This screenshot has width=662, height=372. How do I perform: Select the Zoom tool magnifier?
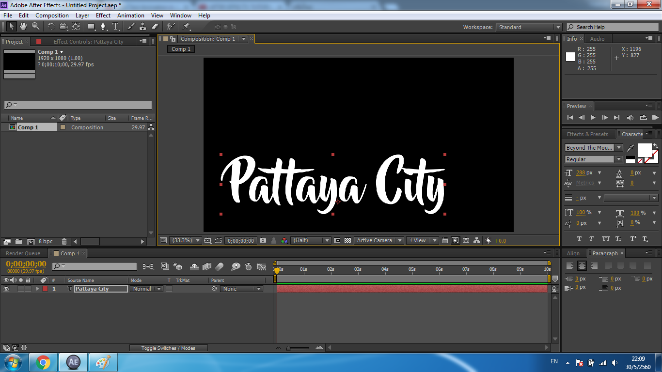pyautogui.click(x=36, y=26)
